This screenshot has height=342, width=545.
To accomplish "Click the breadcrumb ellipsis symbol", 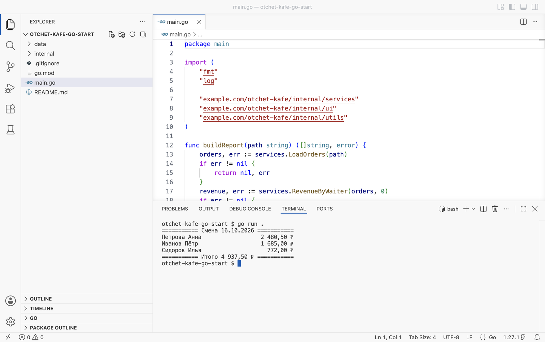I will tap(200, 34).
